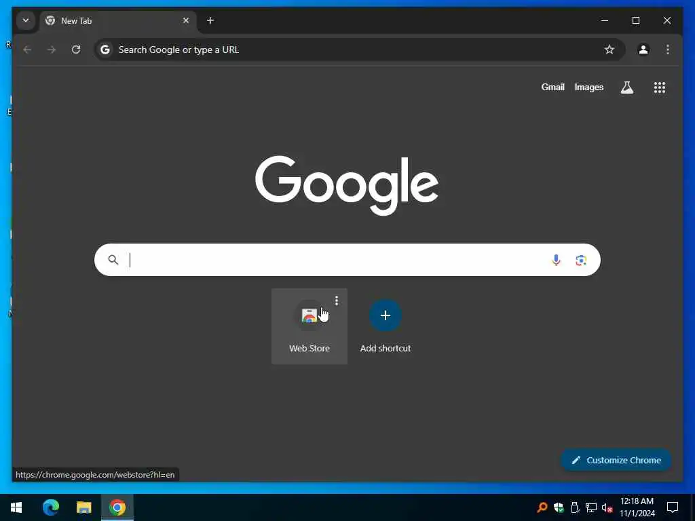
Task: Open the tab search dropdown arrow
Action: click(x=26, y=20)
